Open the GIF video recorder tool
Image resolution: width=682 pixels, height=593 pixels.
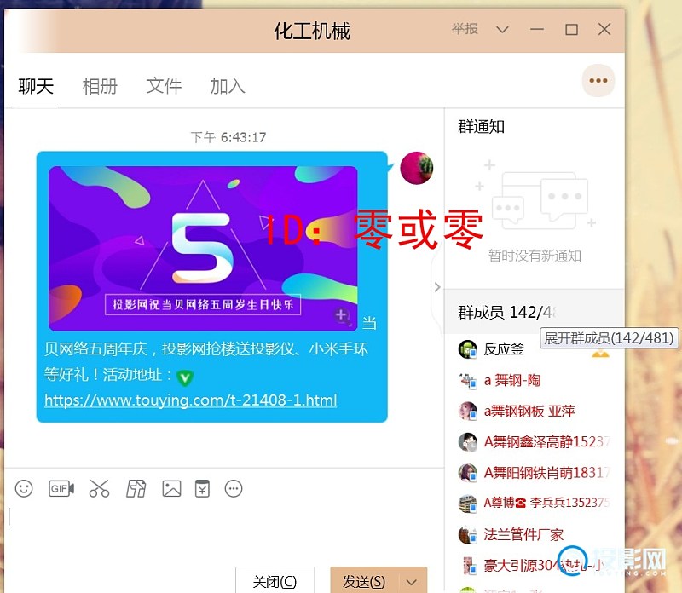coord(61,489)
